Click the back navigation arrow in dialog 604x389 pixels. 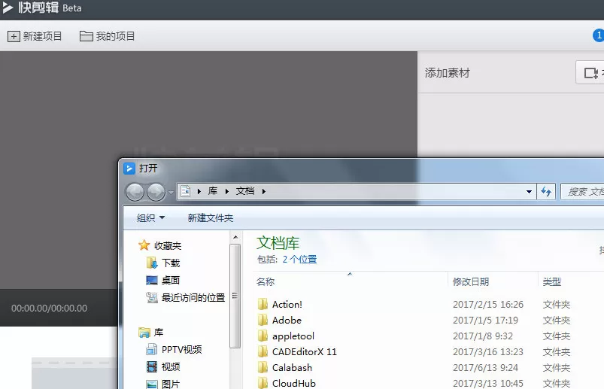[135, 192]
